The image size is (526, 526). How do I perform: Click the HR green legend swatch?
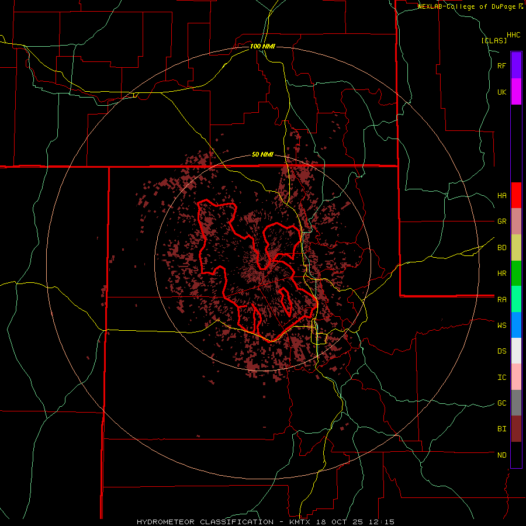pyautogui.click(x=516, y=273)
